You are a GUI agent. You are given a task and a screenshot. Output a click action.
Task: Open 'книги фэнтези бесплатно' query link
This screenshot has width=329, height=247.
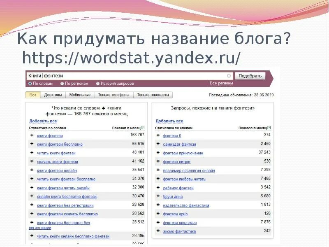[60, 144]
